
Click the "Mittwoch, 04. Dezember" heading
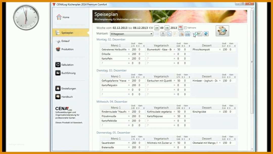click(x=112, y=102)
